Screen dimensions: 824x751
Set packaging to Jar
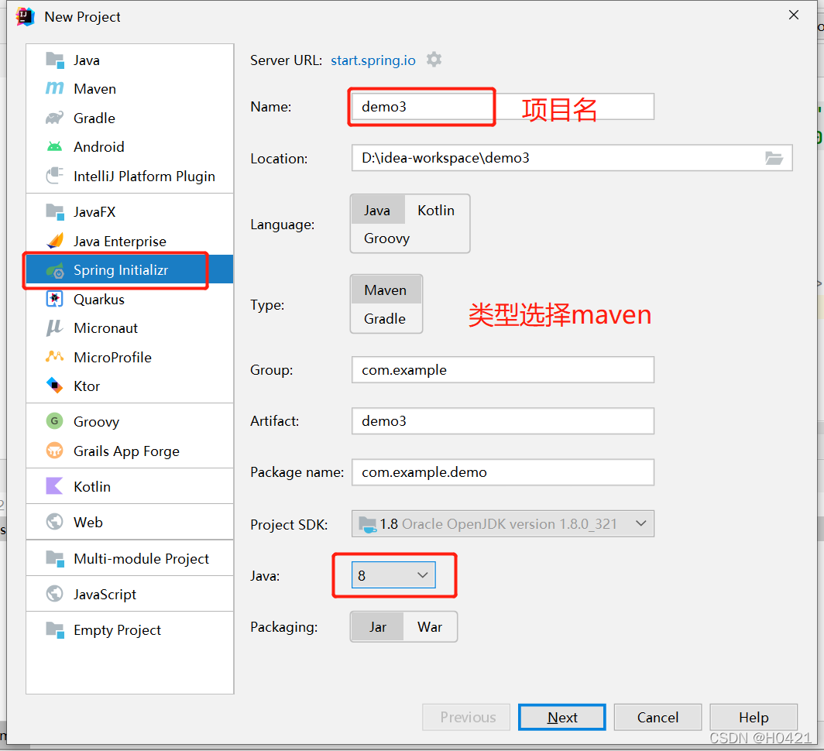pyautogui.click(x=377, y=627)
